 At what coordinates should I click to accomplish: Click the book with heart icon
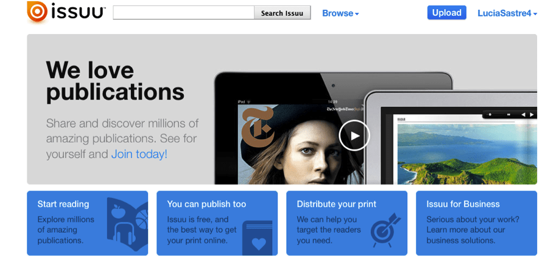tap(257, 238)
